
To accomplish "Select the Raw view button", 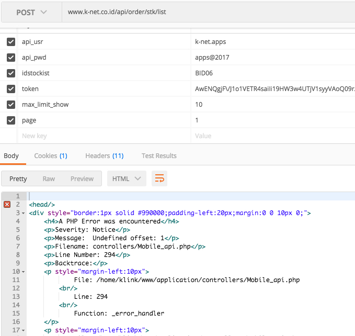I will tap(49, 178).
